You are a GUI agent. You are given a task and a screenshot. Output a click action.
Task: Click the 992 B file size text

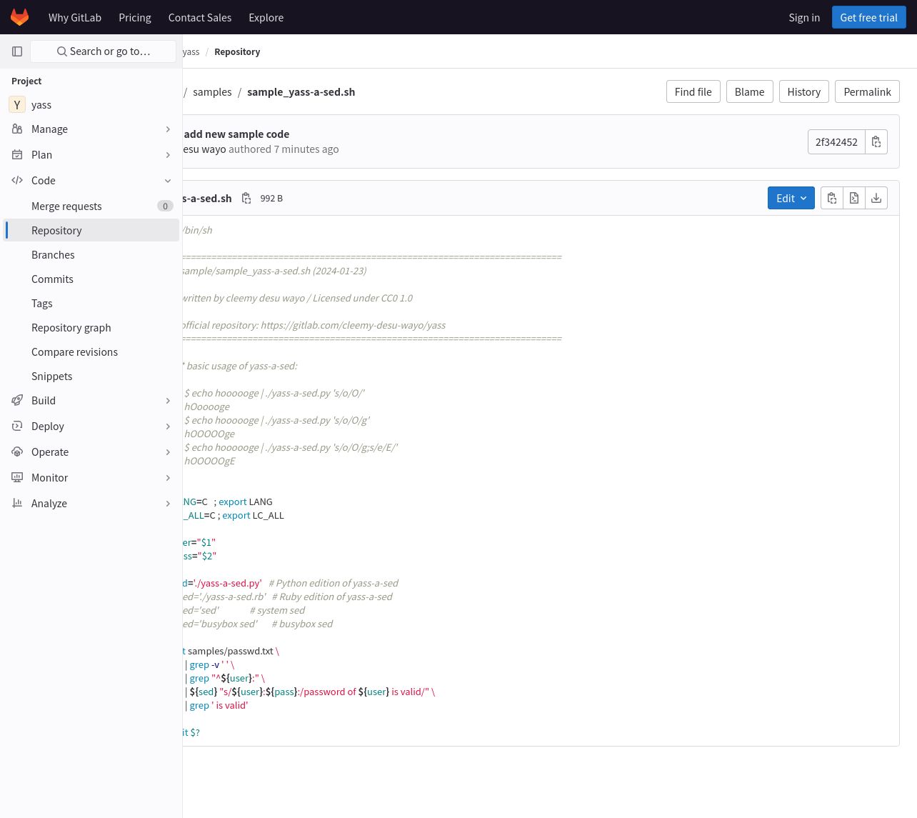pyautogui.click(x=271, y=199)
